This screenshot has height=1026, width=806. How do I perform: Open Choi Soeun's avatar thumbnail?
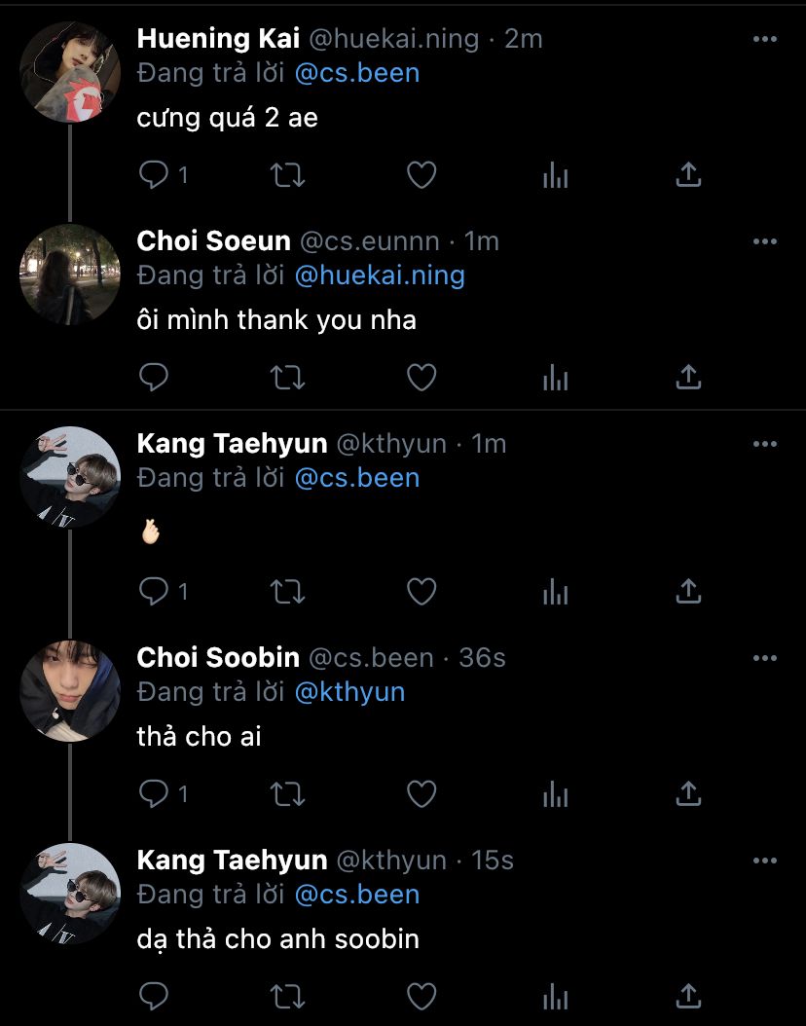pyautogui.click(x=70, y=275)
